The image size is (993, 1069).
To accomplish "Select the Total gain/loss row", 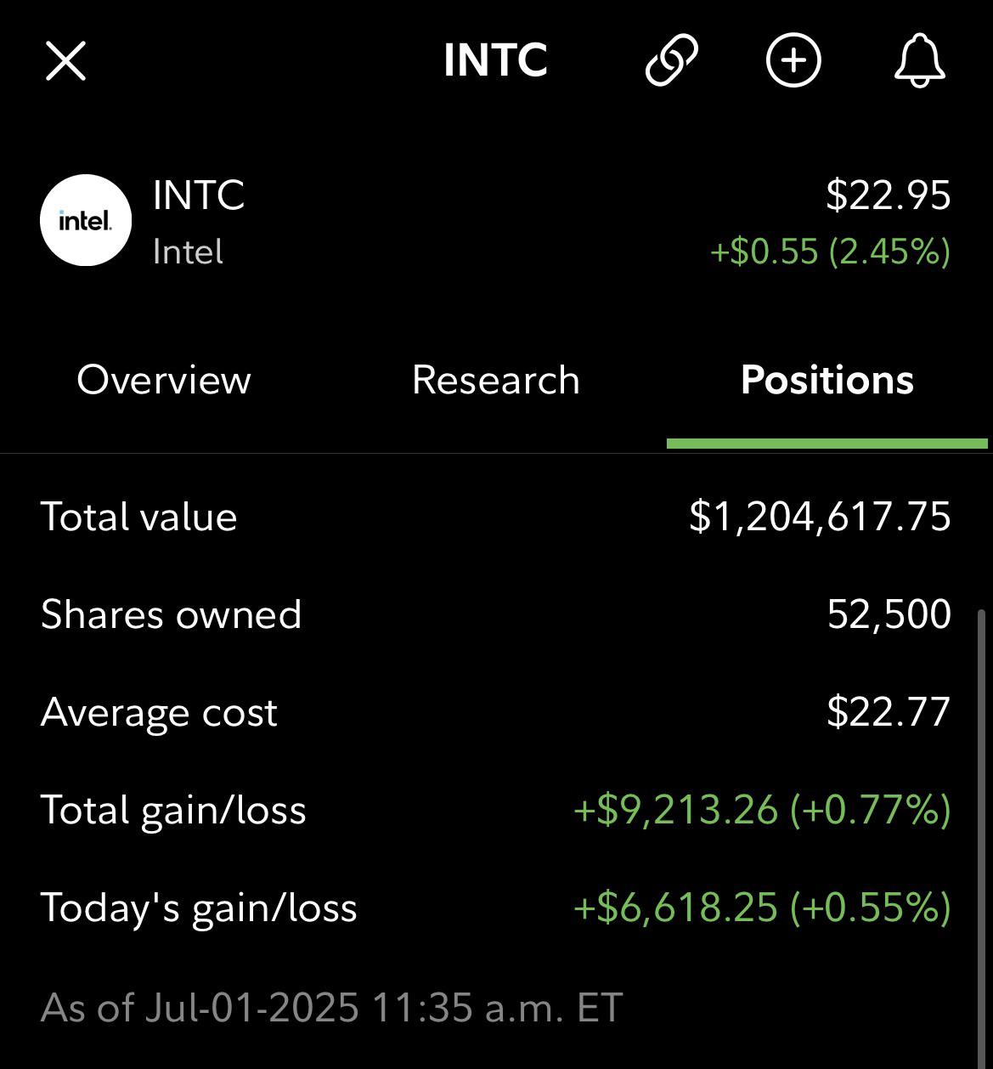I will point(496,810).
